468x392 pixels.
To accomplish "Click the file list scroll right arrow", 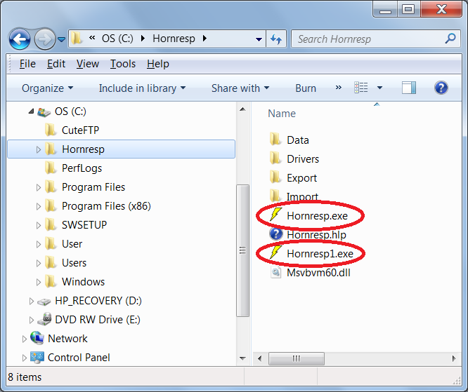I will pos(454,358).
